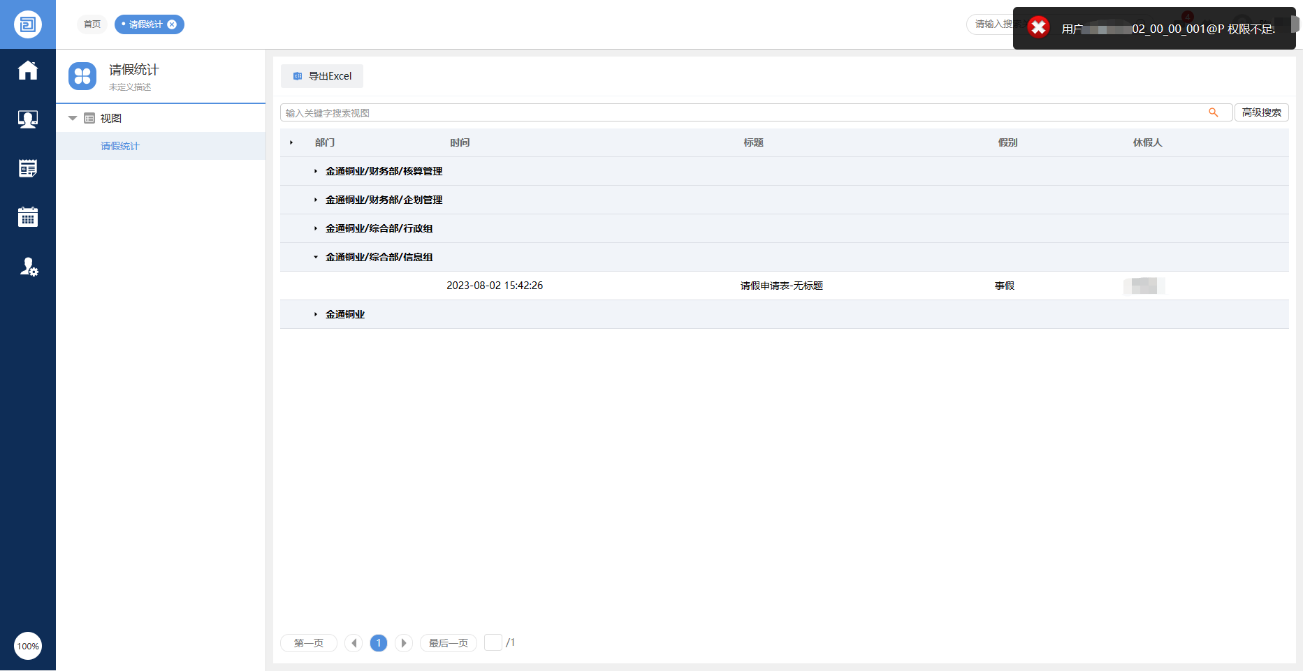Open the 请假申请表-无标题 record
The image size is (1303, 671).
point(782,286)
